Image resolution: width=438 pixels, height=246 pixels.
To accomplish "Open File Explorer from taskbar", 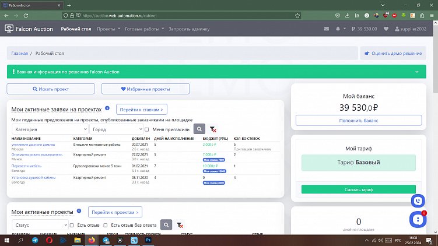I will click(78, 240).
